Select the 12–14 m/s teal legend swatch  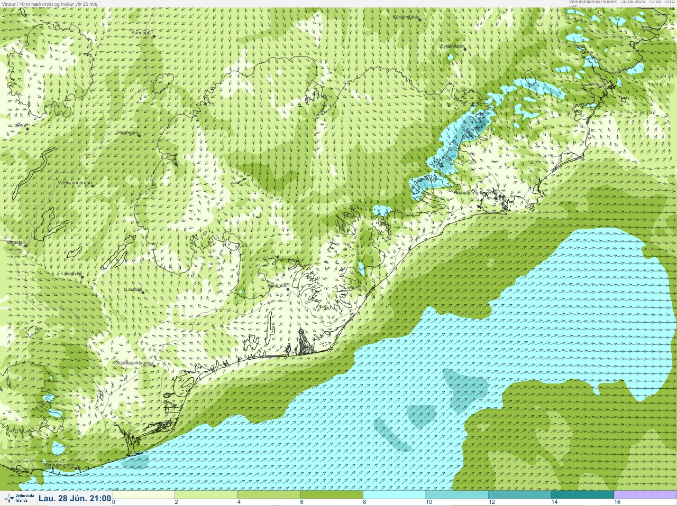(519, 495)
